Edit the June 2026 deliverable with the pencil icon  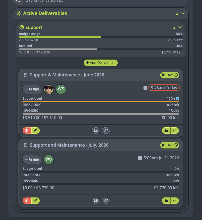[x=35, y=131]
